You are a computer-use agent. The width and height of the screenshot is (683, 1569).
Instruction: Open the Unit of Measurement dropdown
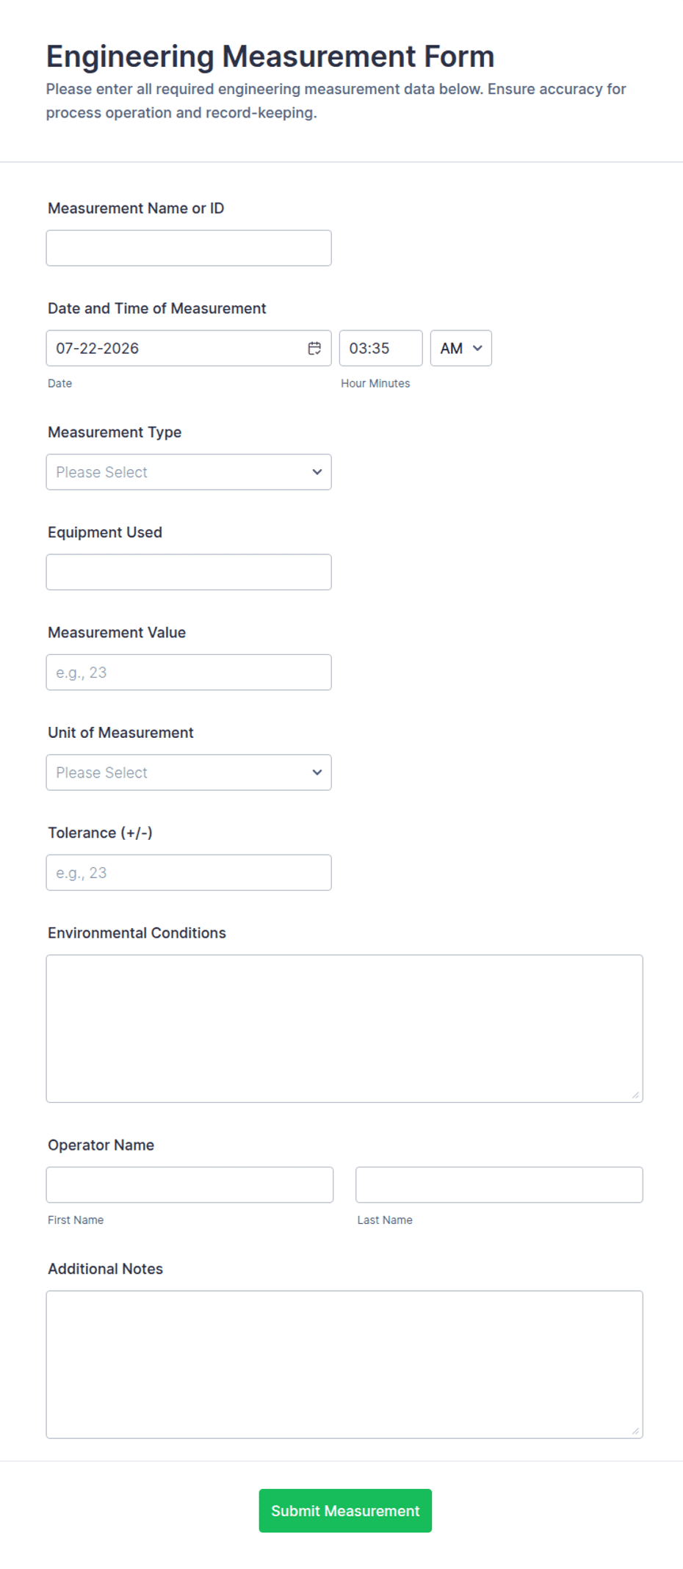[189, 772]
